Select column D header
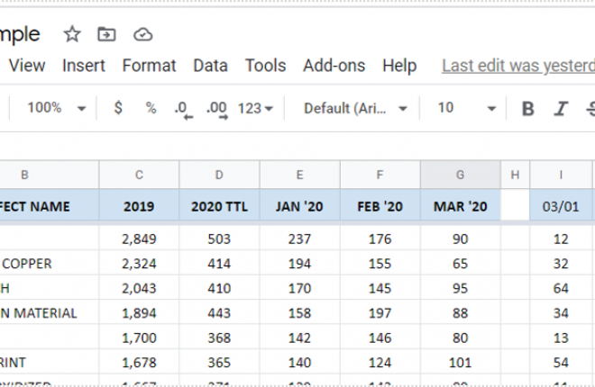Image resolution: width=595 pixels, height=387 pixels. point(219,175)
